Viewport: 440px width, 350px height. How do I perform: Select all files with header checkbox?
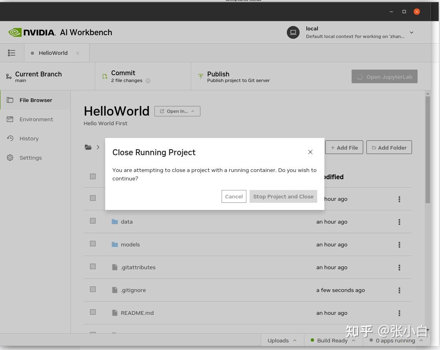coord(92,176)
